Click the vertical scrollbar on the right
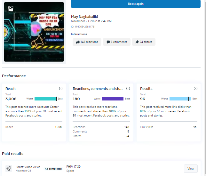206x176 pixels. pos(205,88)
